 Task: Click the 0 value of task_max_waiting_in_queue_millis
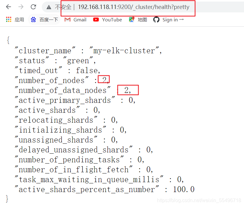179,179
